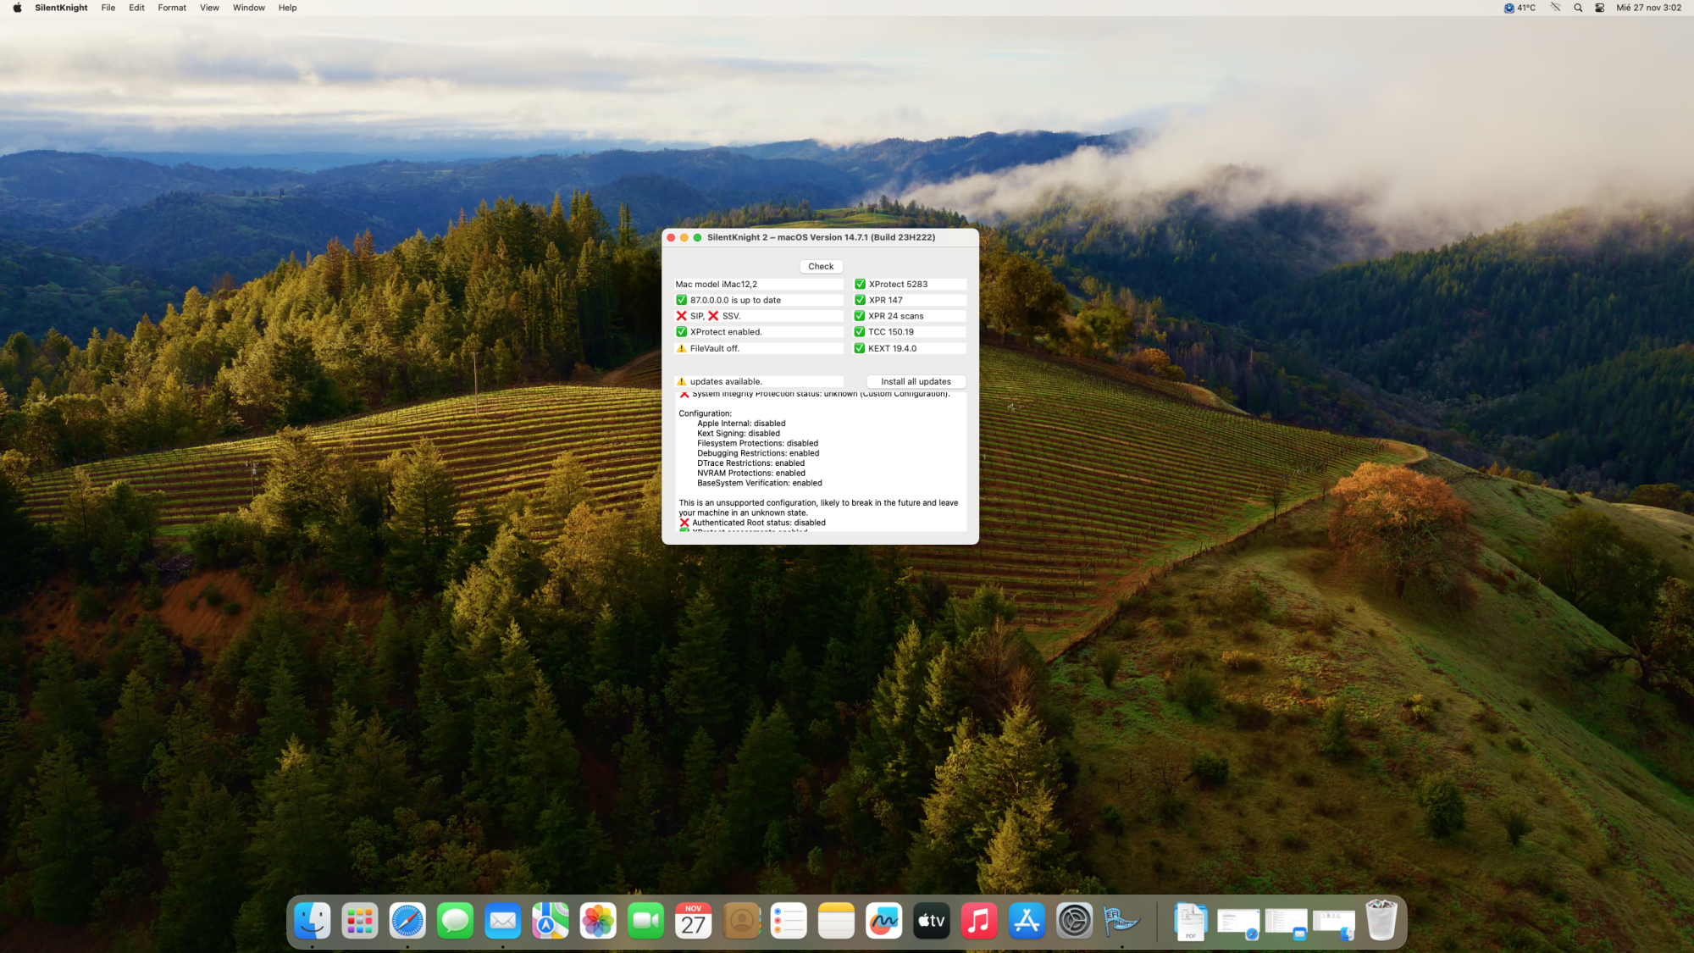Click the FileVault off warning icon
1694x953 pixels.
click(x=681, y=348)
